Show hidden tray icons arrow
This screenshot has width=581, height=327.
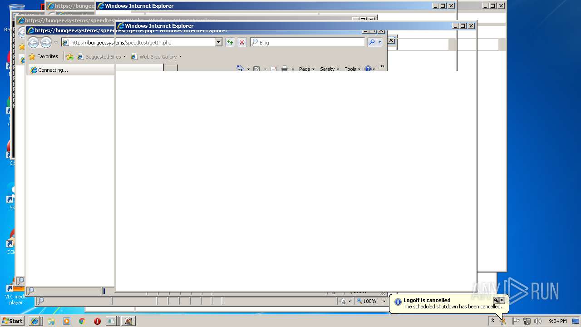pos(492,321)
